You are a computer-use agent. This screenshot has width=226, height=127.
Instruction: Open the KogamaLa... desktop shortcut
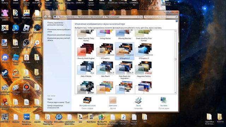point(26,14)
